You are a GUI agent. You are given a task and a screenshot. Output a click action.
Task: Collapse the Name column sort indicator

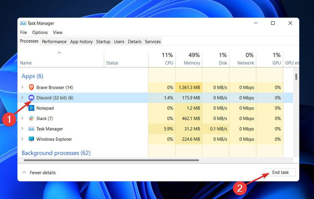(59, 52)
